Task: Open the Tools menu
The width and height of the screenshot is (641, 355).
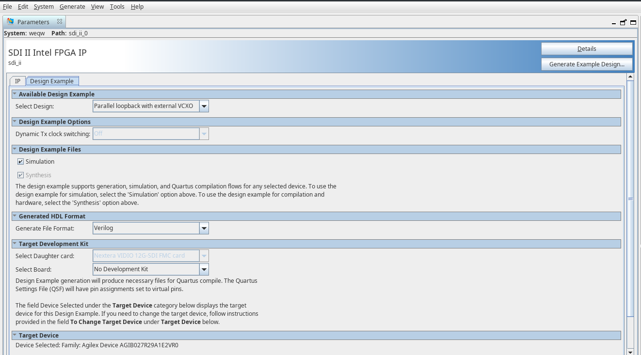Action: point(117,7)
